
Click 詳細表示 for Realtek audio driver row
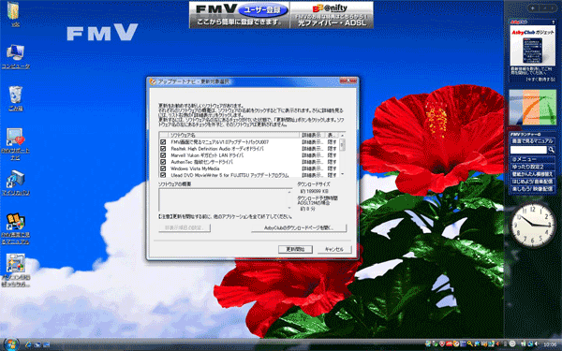tap(312, 149)
